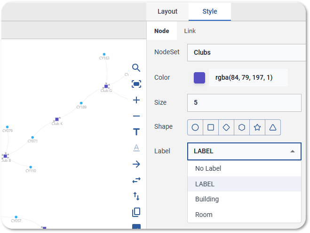Click the Size input field
The image size is (310, 233).
tap(244, 103)
